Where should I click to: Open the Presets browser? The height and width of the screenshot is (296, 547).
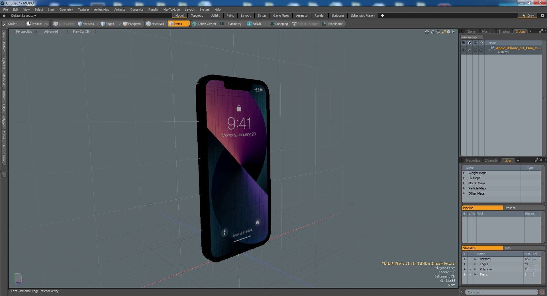pyautogui.click(x=37, y=24)
